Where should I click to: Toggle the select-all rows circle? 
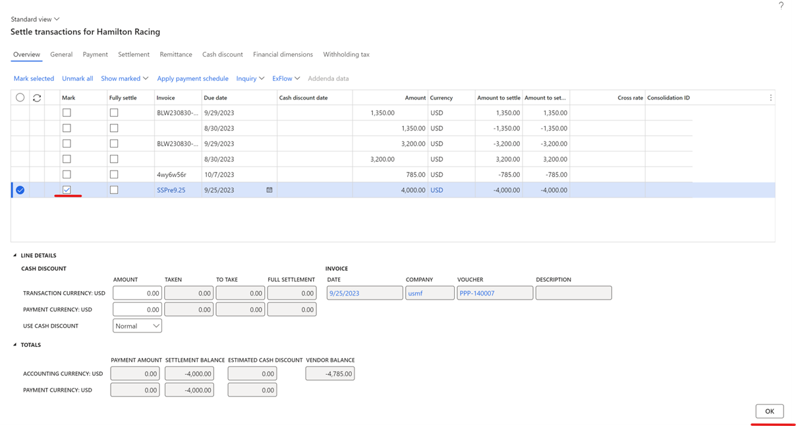pyautogui.click(x=20, y=97)
